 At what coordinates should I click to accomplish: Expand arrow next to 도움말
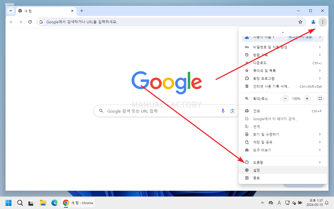(320, 162)
